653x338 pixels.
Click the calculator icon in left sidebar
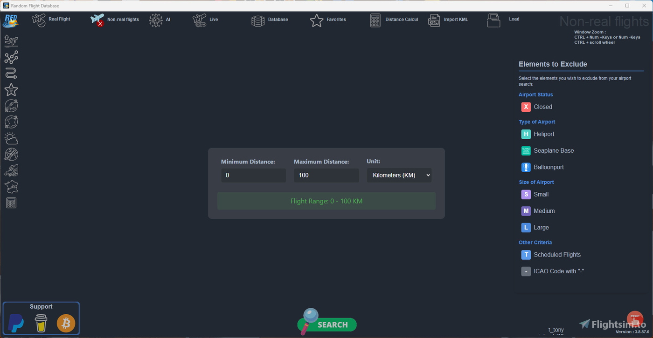pos(11,203)
